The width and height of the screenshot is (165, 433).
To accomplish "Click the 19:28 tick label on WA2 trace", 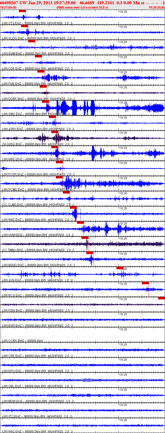I will (x=123, y=420).
